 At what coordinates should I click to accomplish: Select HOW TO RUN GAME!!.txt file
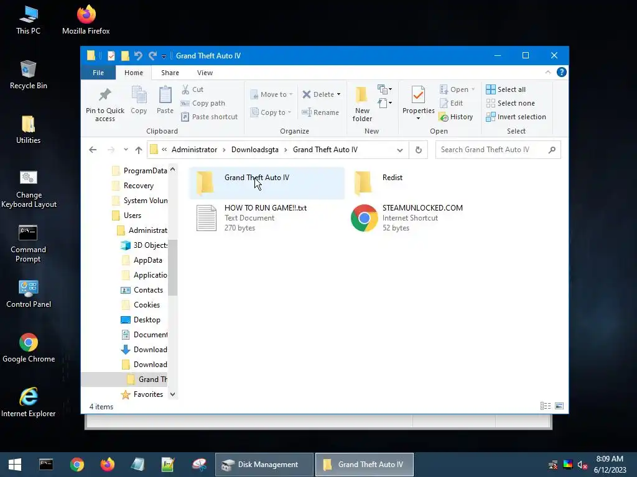click(266, 218)
